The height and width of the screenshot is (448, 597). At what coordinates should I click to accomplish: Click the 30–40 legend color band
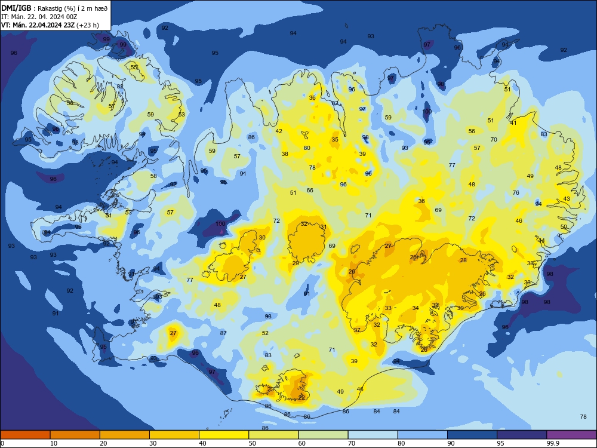click(x=174, y=435)
